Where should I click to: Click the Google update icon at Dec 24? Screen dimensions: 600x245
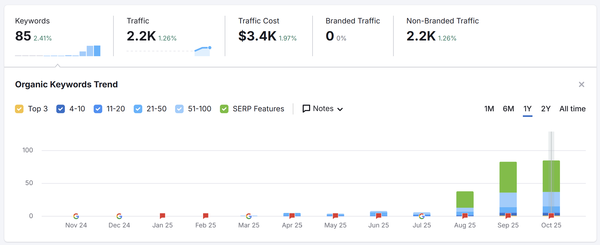point(119,216)
